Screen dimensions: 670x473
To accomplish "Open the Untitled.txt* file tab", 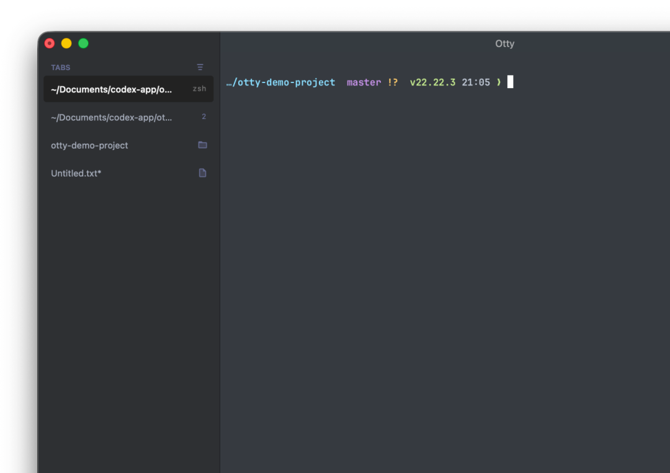I will [x=128, y=174].
